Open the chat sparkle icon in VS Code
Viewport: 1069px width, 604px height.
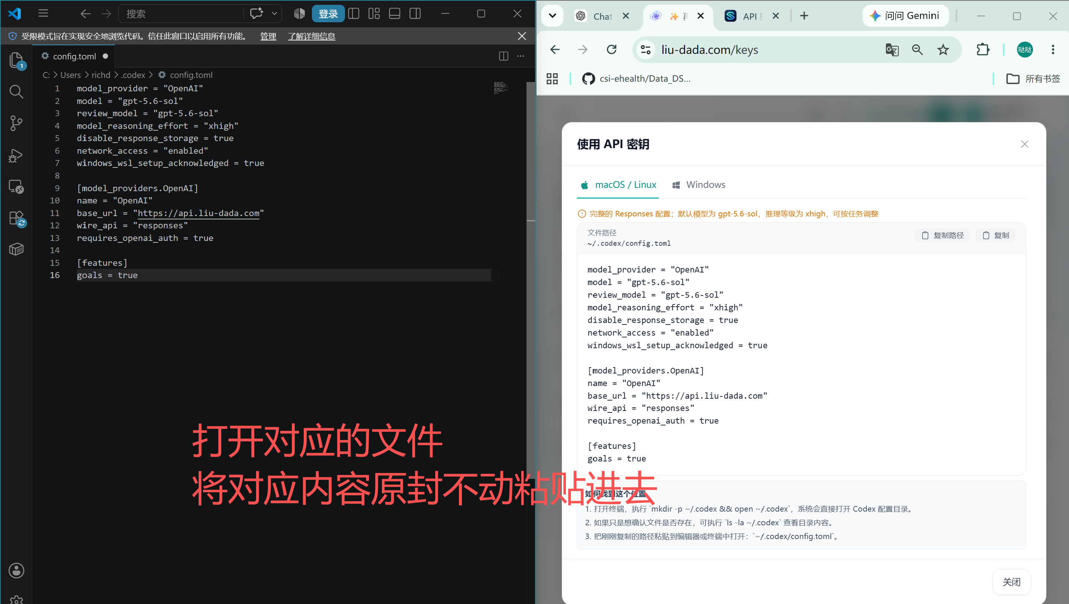pyautogui.click(x=257, y=14)
